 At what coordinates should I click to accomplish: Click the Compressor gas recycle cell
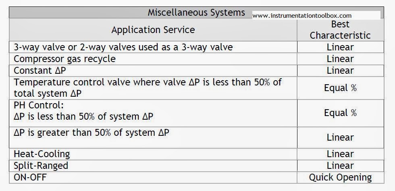[153, 59]
